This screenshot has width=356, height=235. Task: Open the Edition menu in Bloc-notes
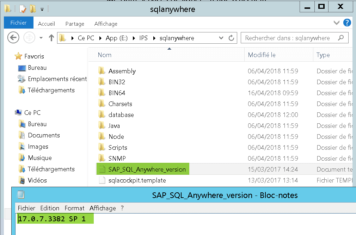click(50, 208)
